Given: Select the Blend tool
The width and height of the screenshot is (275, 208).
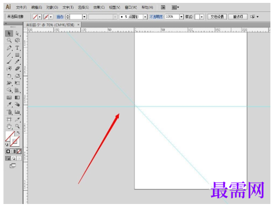Looking at the screenshot, I should click(17, 104).
